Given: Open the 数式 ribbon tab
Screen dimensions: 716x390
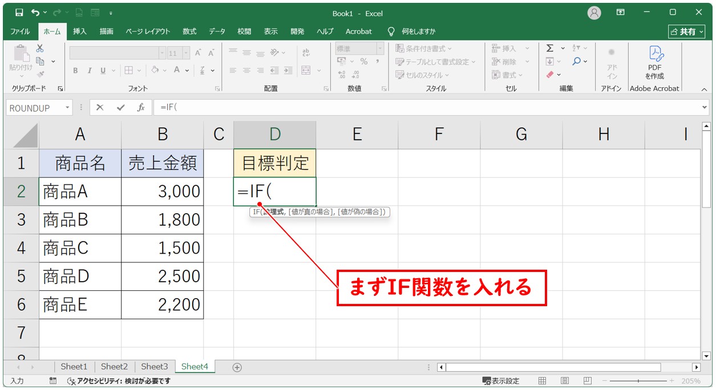Looking at the screenshot, I should 189,31.
